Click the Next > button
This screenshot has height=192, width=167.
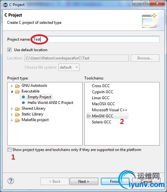click(84, 181)
